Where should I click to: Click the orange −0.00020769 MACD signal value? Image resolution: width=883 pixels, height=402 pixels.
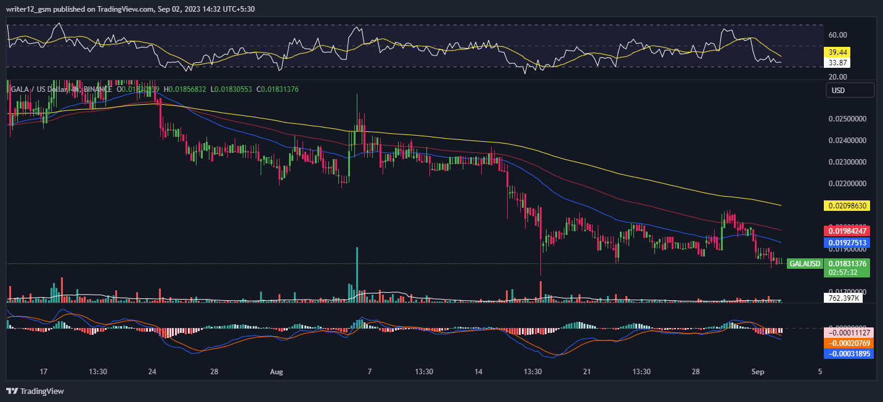[x=848, y=343]
